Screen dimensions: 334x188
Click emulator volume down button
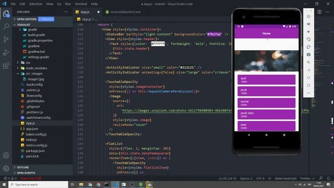tap(308, 32)
